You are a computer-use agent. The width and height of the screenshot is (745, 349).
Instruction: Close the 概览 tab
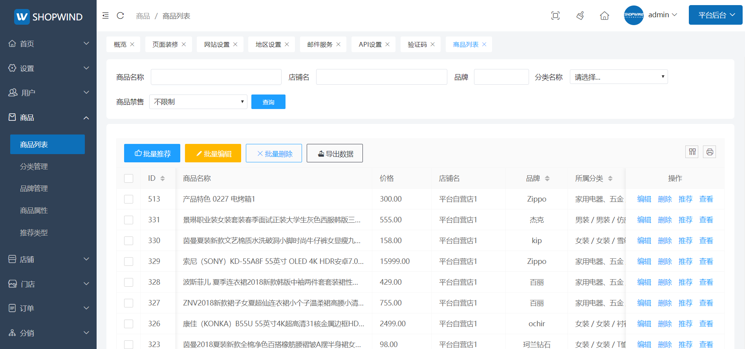point(132,44)
